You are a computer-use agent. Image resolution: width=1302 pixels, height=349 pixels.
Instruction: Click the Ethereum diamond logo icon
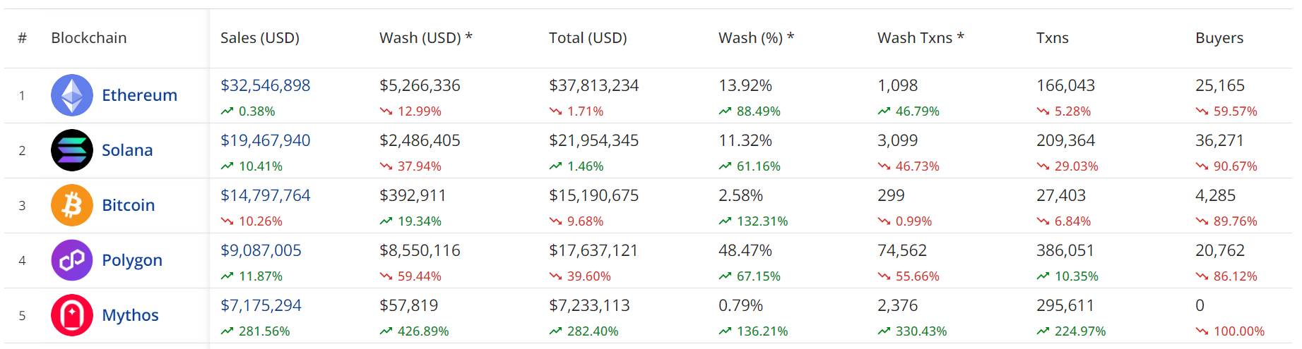(x=72, y=95)
